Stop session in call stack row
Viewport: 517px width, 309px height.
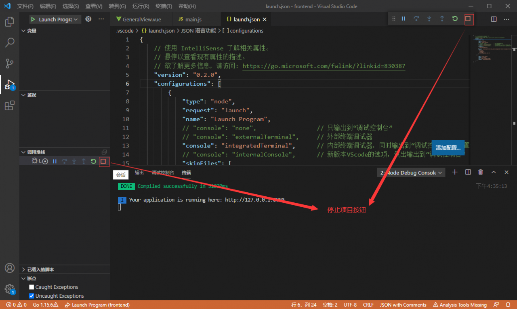pos(103,161)
